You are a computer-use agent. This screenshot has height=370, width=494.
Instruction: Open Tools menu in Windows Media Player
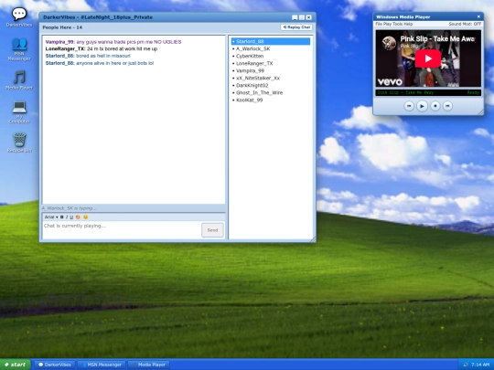coord(398,24)
